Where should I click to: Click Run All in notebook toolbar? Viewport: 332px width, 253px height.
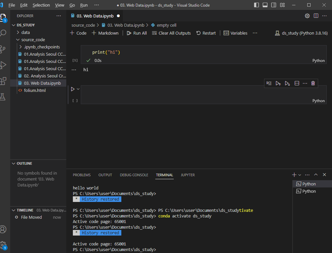(137, 33)
